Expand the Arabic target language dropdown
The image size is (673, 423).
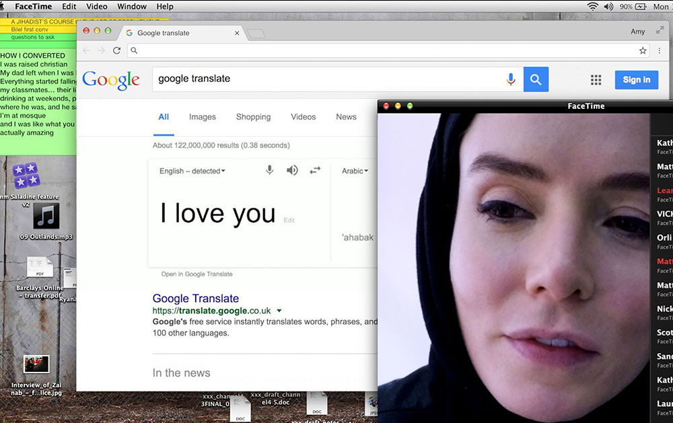[355, 171]
